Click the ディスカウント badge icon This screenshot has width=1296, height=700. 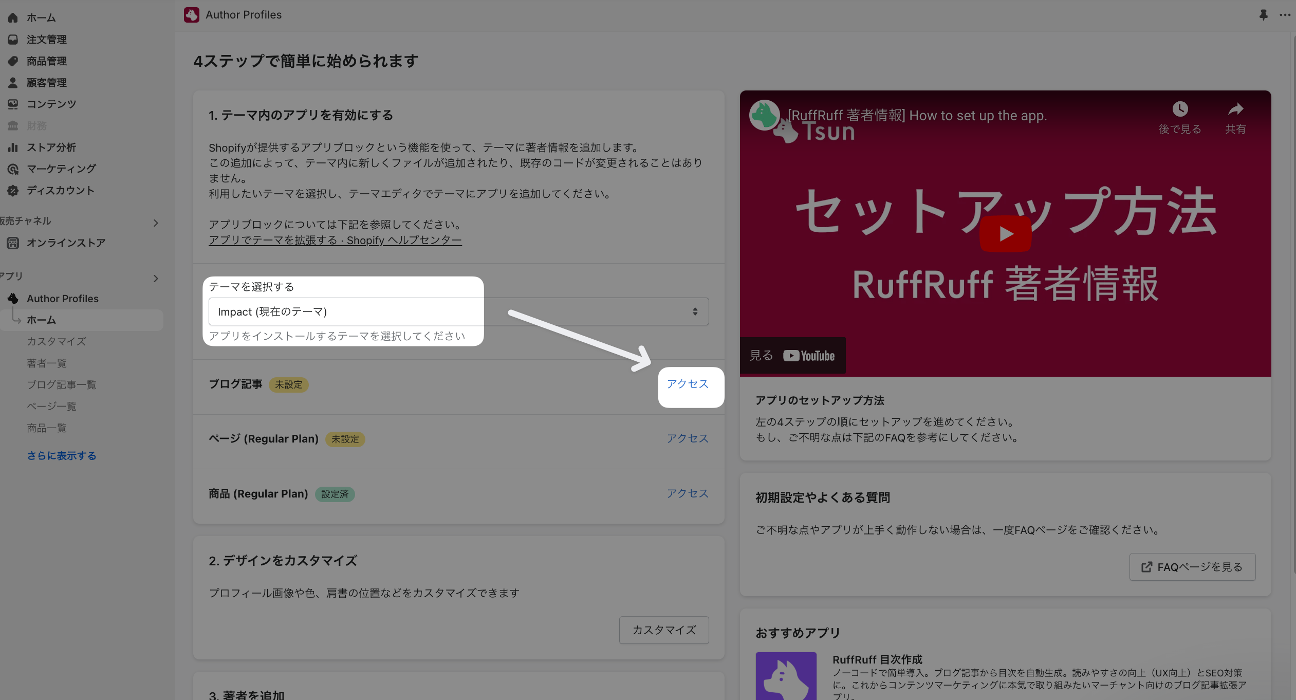(x=13, y=191)
